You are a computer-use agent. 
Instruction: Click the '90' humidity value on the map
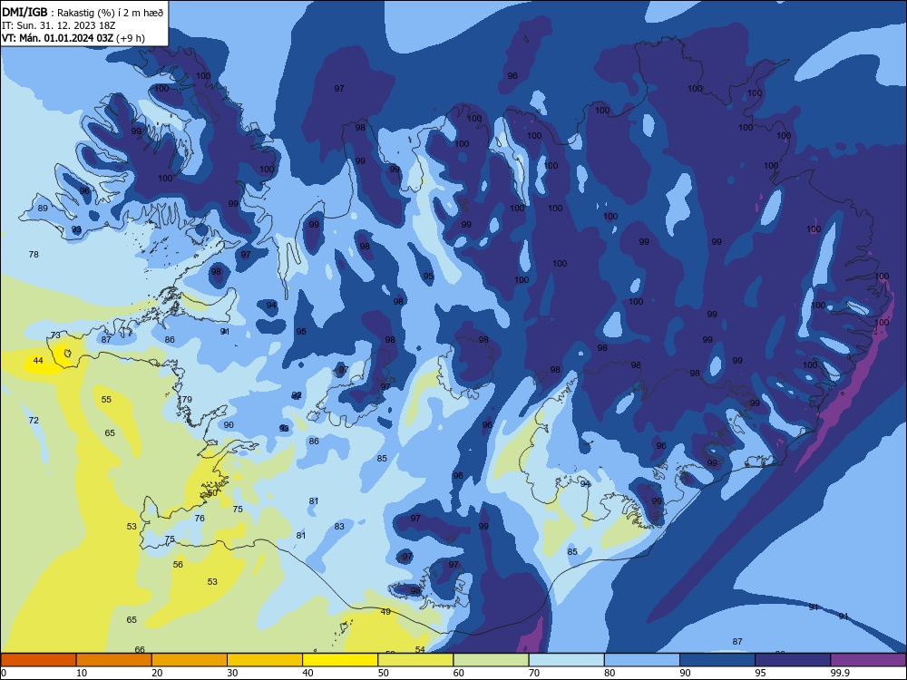pos(229,425)
